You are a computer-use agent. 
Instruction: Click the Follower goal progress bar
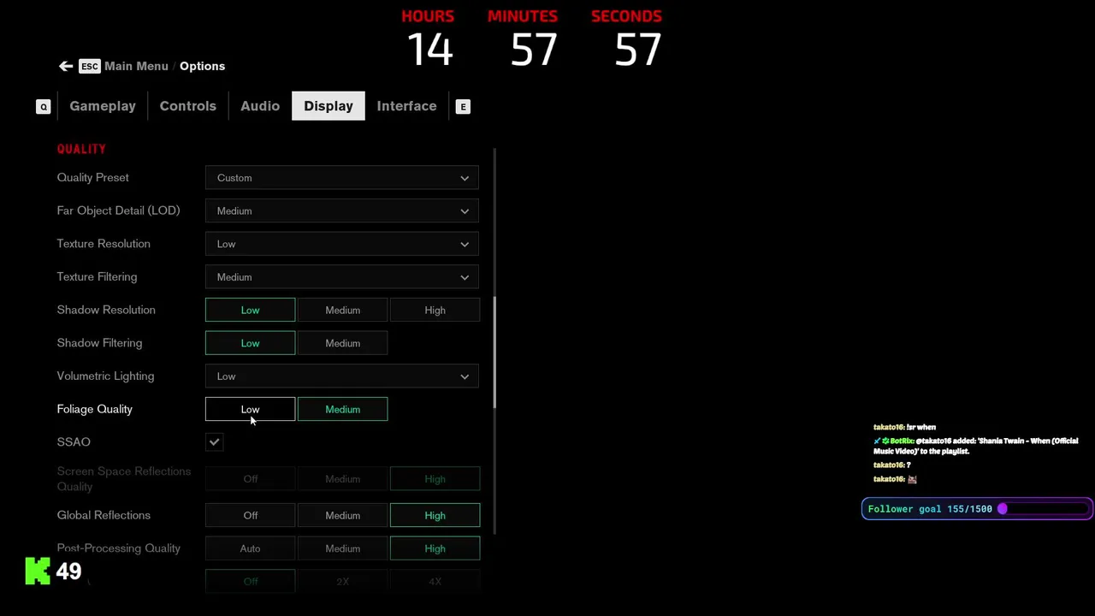pyautogui.click(x=976, y=509)
